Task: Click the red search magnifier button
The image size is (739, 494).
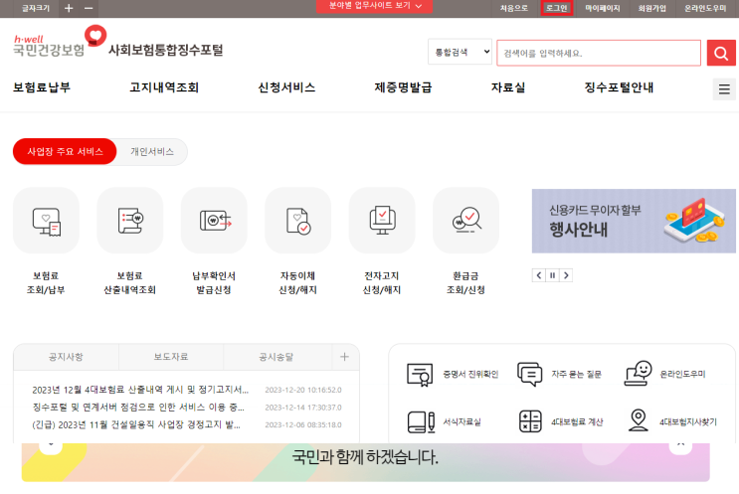Action: coord(721,53)
